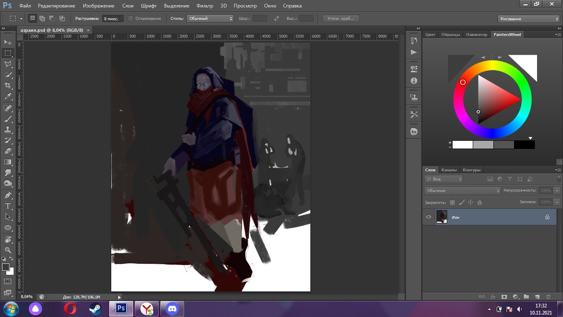Toggle lock transparent pixels
Screen dimensions: 563x317
click(x=452, y=203)
